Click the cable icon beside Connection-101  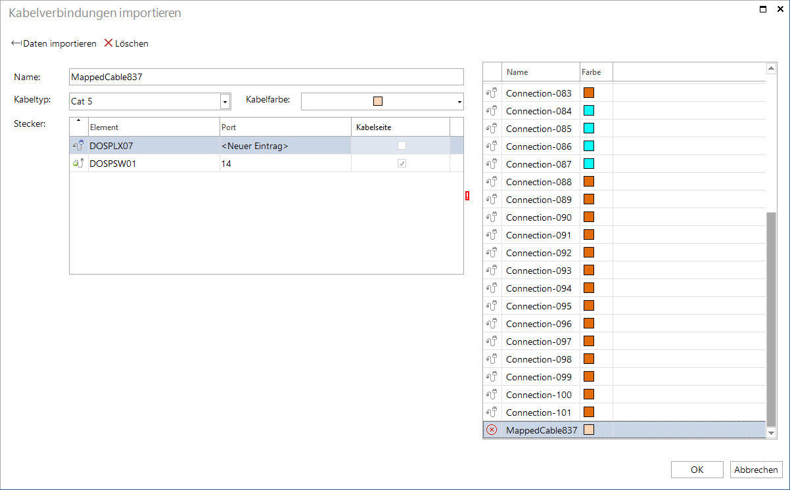pos(492,412)
